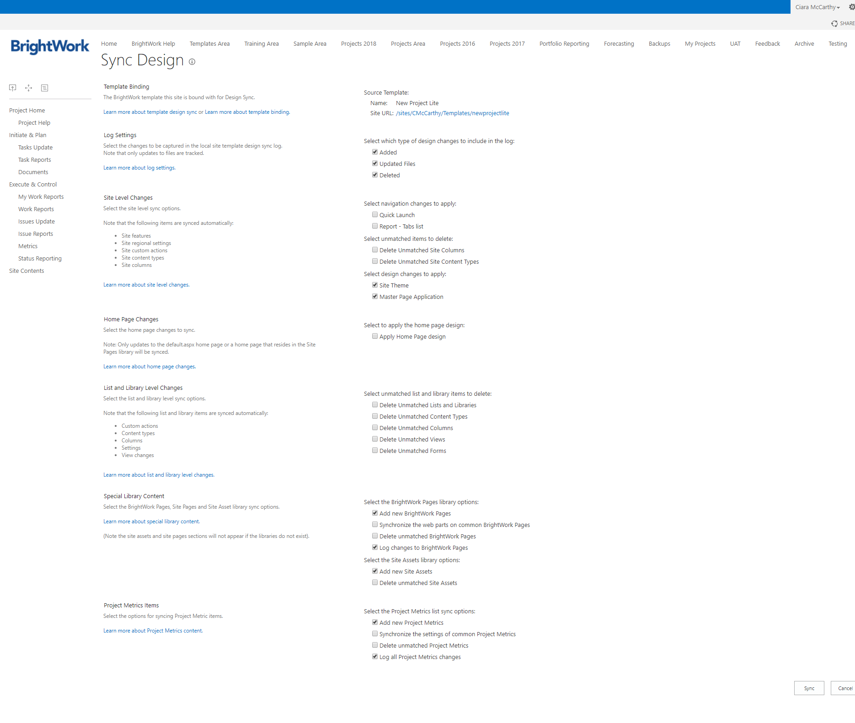Screen dimensions: 855x723
Task: Toggle Add new Site Assets checkbox
Action: [x=375, y=571]
